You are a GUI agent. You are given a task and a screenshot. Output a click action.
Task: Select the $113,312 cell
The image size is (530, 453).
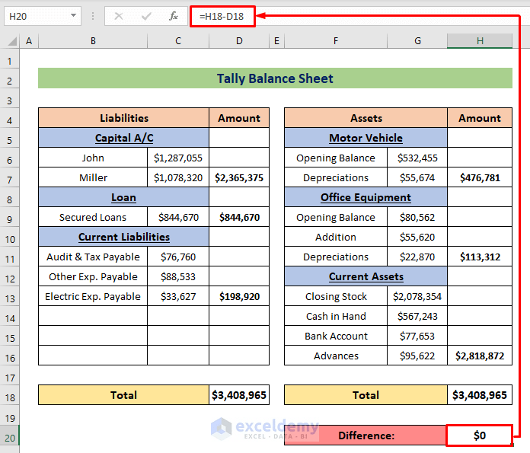pyautogui.click(x=480, y=257)
